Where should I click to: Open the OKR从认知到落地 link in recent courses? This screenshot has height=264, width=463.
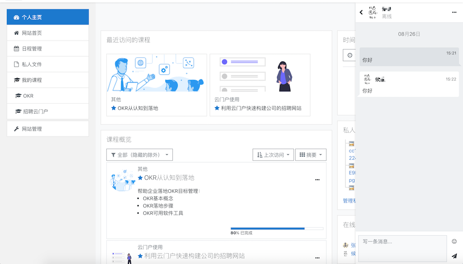tap(138, 108)
